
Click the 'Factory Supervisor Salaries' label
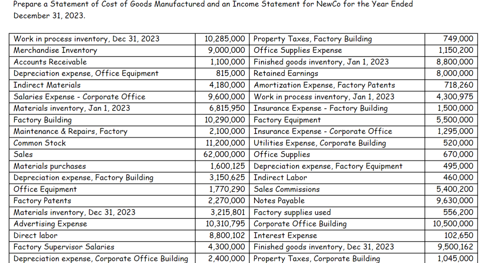[64, 247]
